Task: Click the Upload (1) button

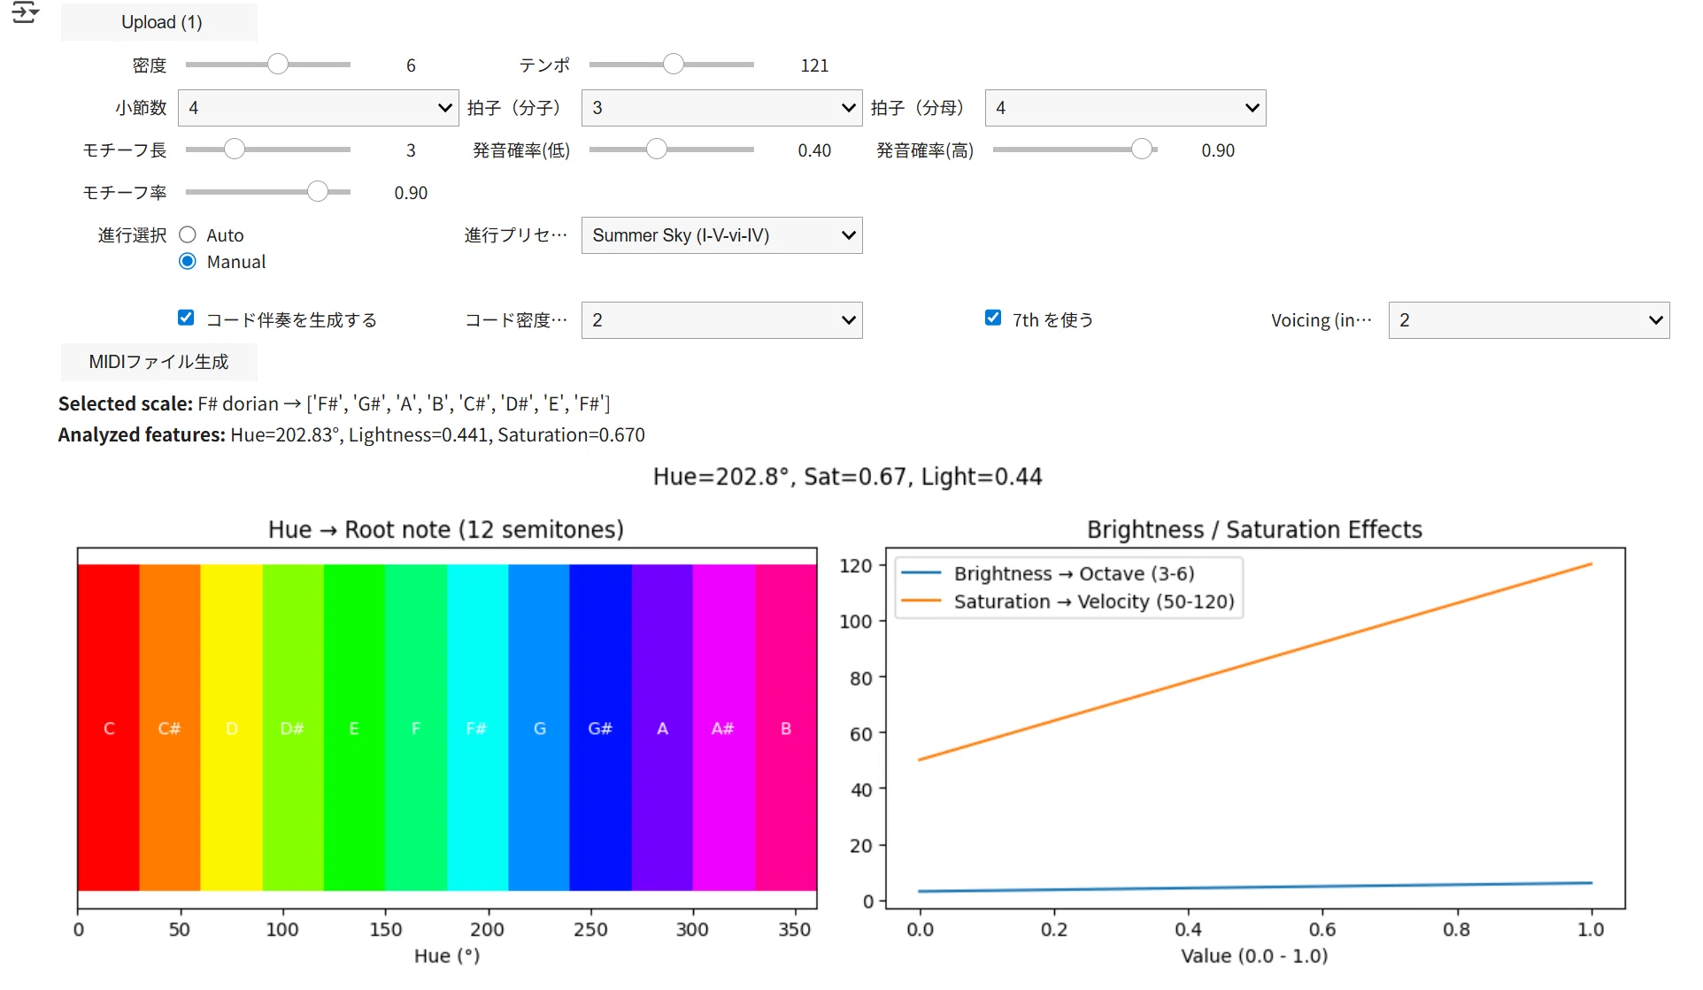Action: pyautogui.click(x=159, y=22)
